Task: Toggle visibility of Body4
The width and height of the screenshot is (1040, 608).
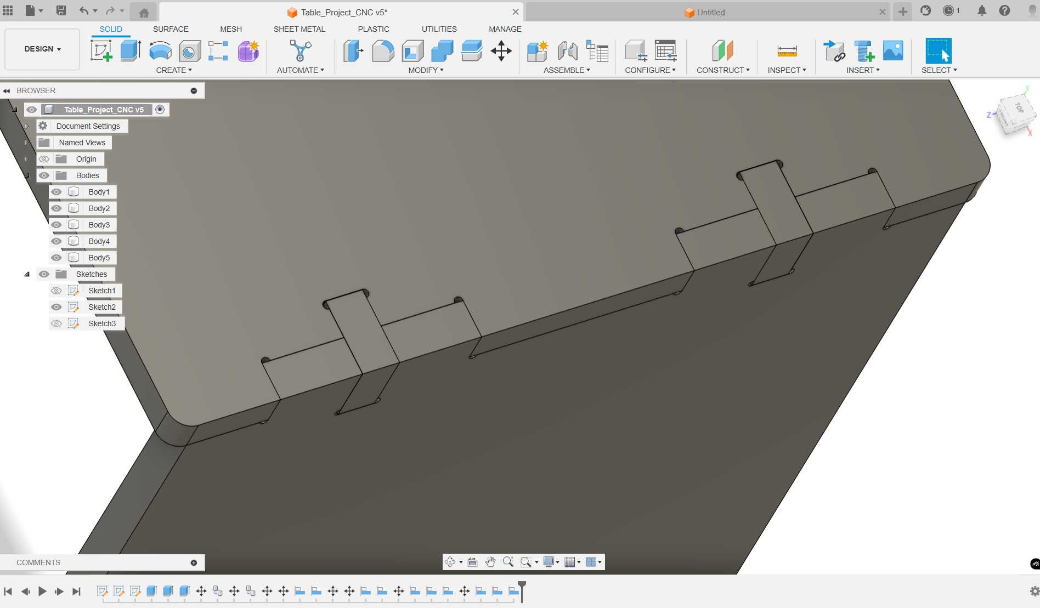Action: 56,241
